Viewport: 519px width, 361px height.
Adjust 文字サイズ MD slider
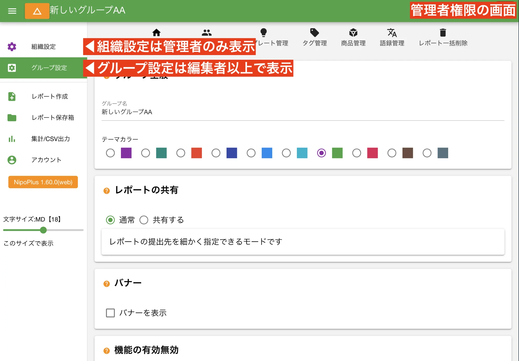click(x=43, y=230)
